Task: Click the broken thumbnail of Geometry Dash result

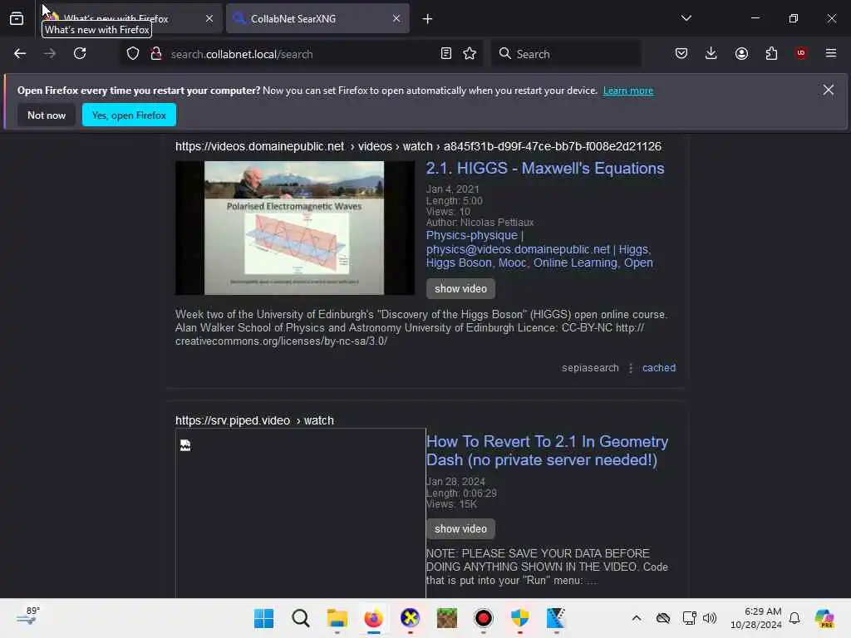Action: [x=301, y=513]
